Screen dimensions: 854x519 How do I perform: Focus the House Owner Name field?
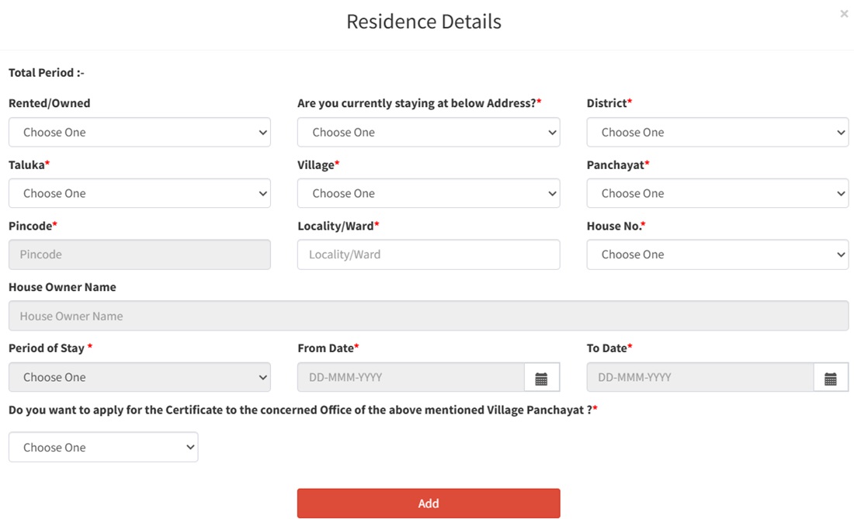[429, 317]
